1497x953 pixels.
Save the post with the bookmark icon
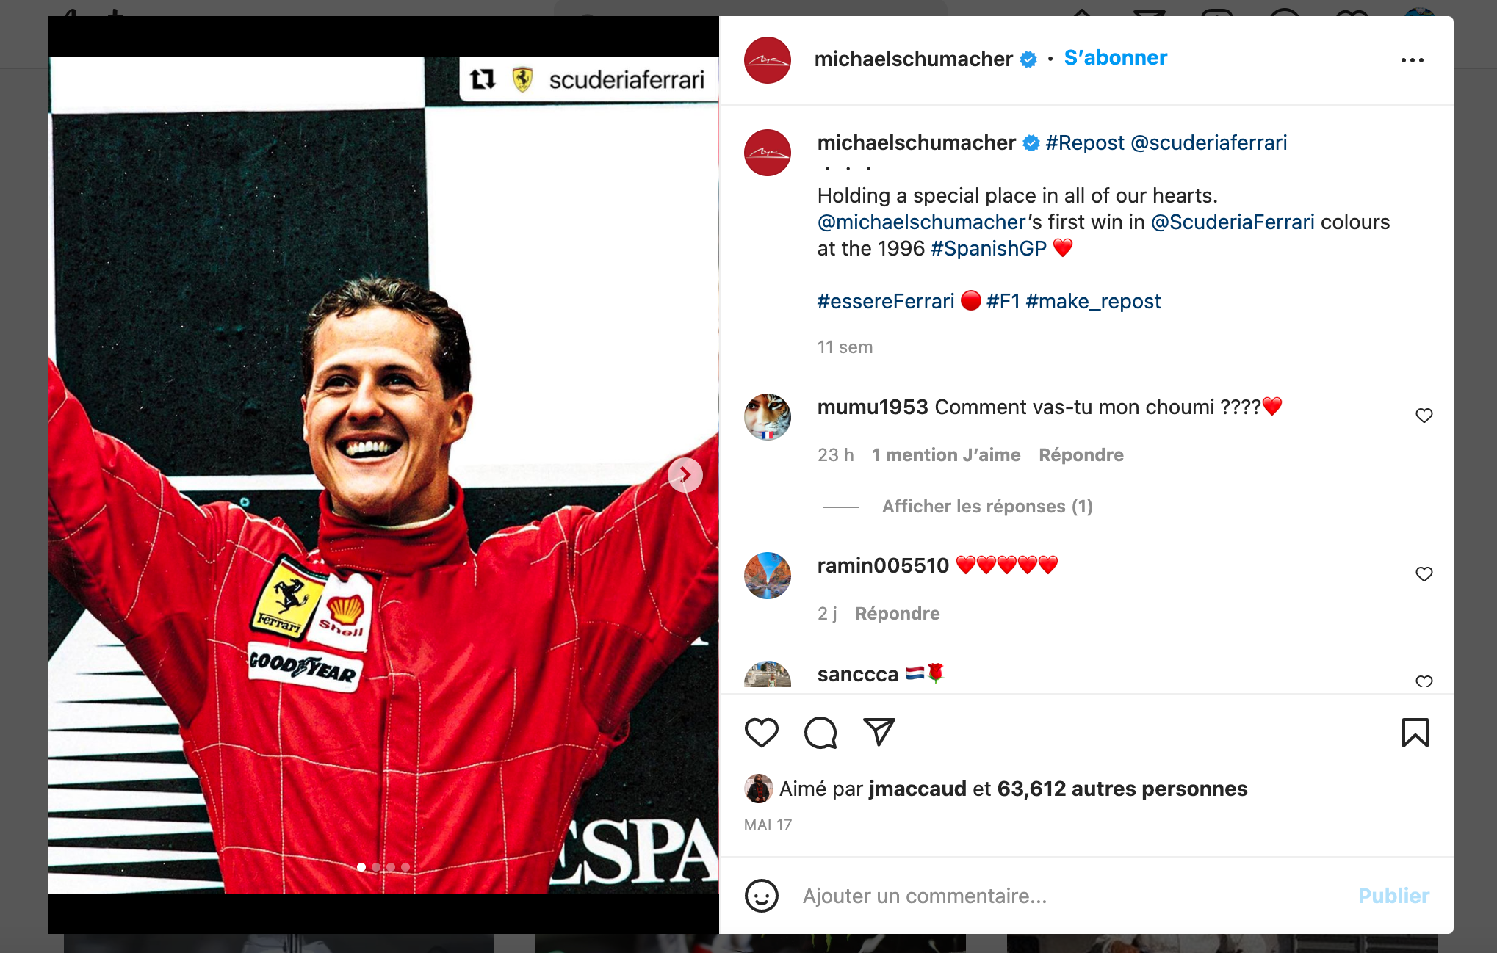click(1415, 733)
